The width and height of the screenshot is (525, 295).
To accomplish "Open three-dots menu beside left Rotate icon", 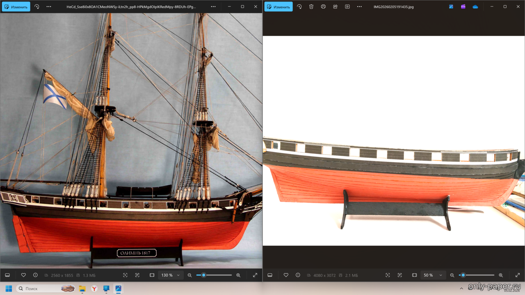I will point(49,7).
